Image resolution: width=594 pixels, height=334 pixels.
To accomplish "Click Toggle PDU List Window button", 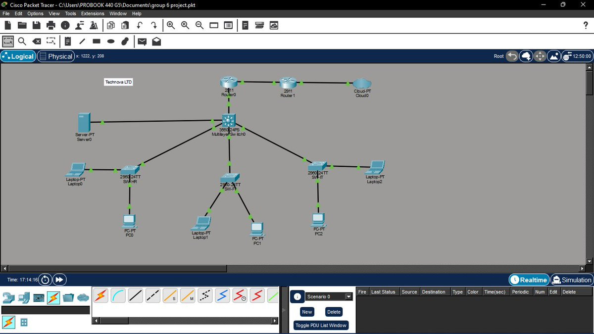I will click(x=321, y=325).
